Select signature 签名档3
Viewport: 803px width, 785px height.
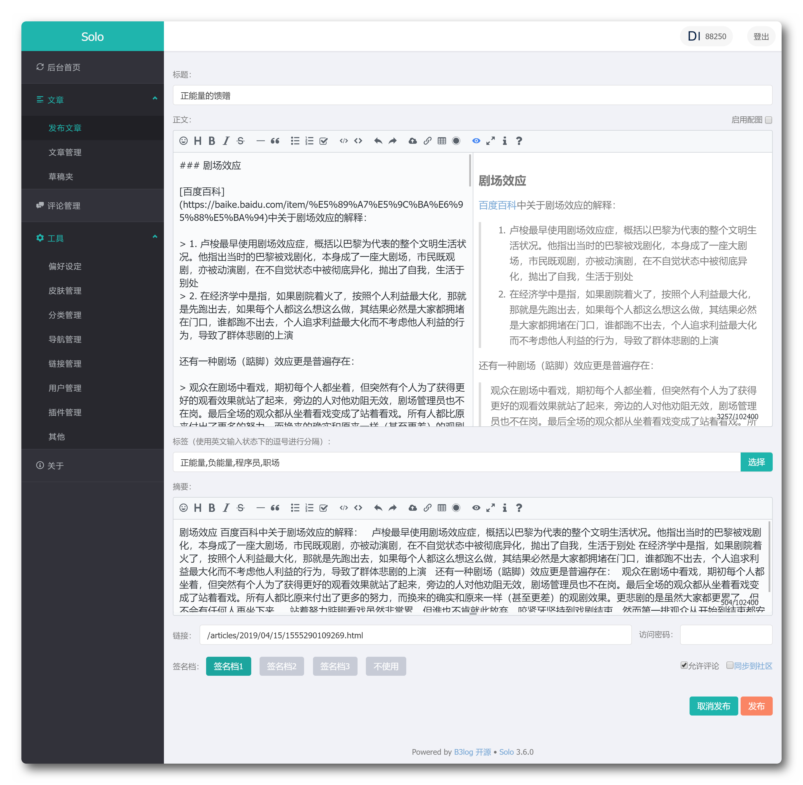[x=335, y=666]
